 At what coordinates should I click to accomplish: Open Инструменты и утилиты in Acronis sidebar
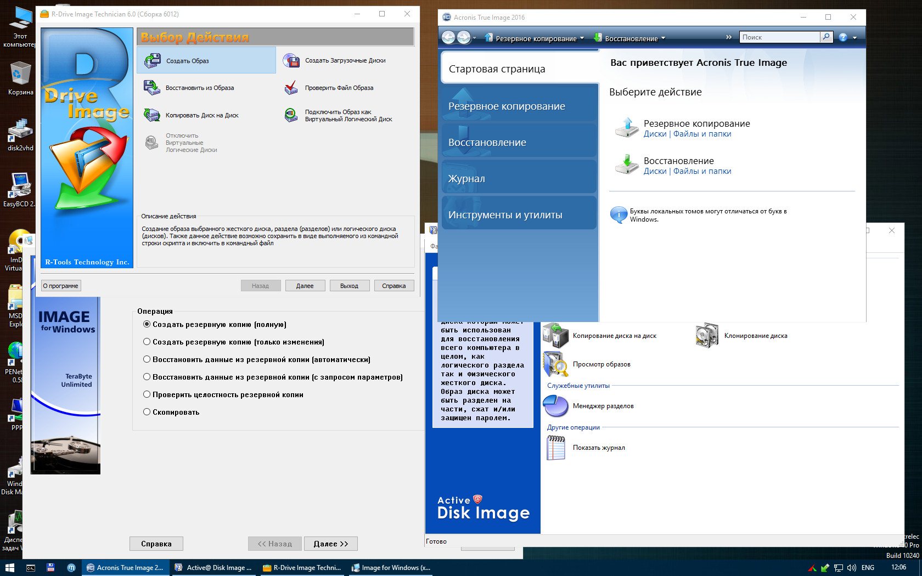519,214
